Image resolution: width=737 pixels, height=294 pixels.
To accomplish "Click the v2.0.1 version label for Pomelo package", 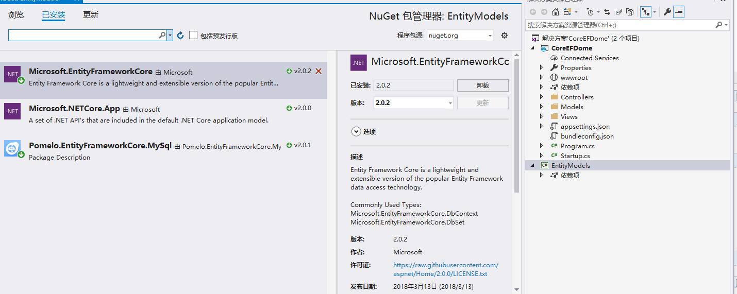I will pyautogui.click(x=303, y=145).
